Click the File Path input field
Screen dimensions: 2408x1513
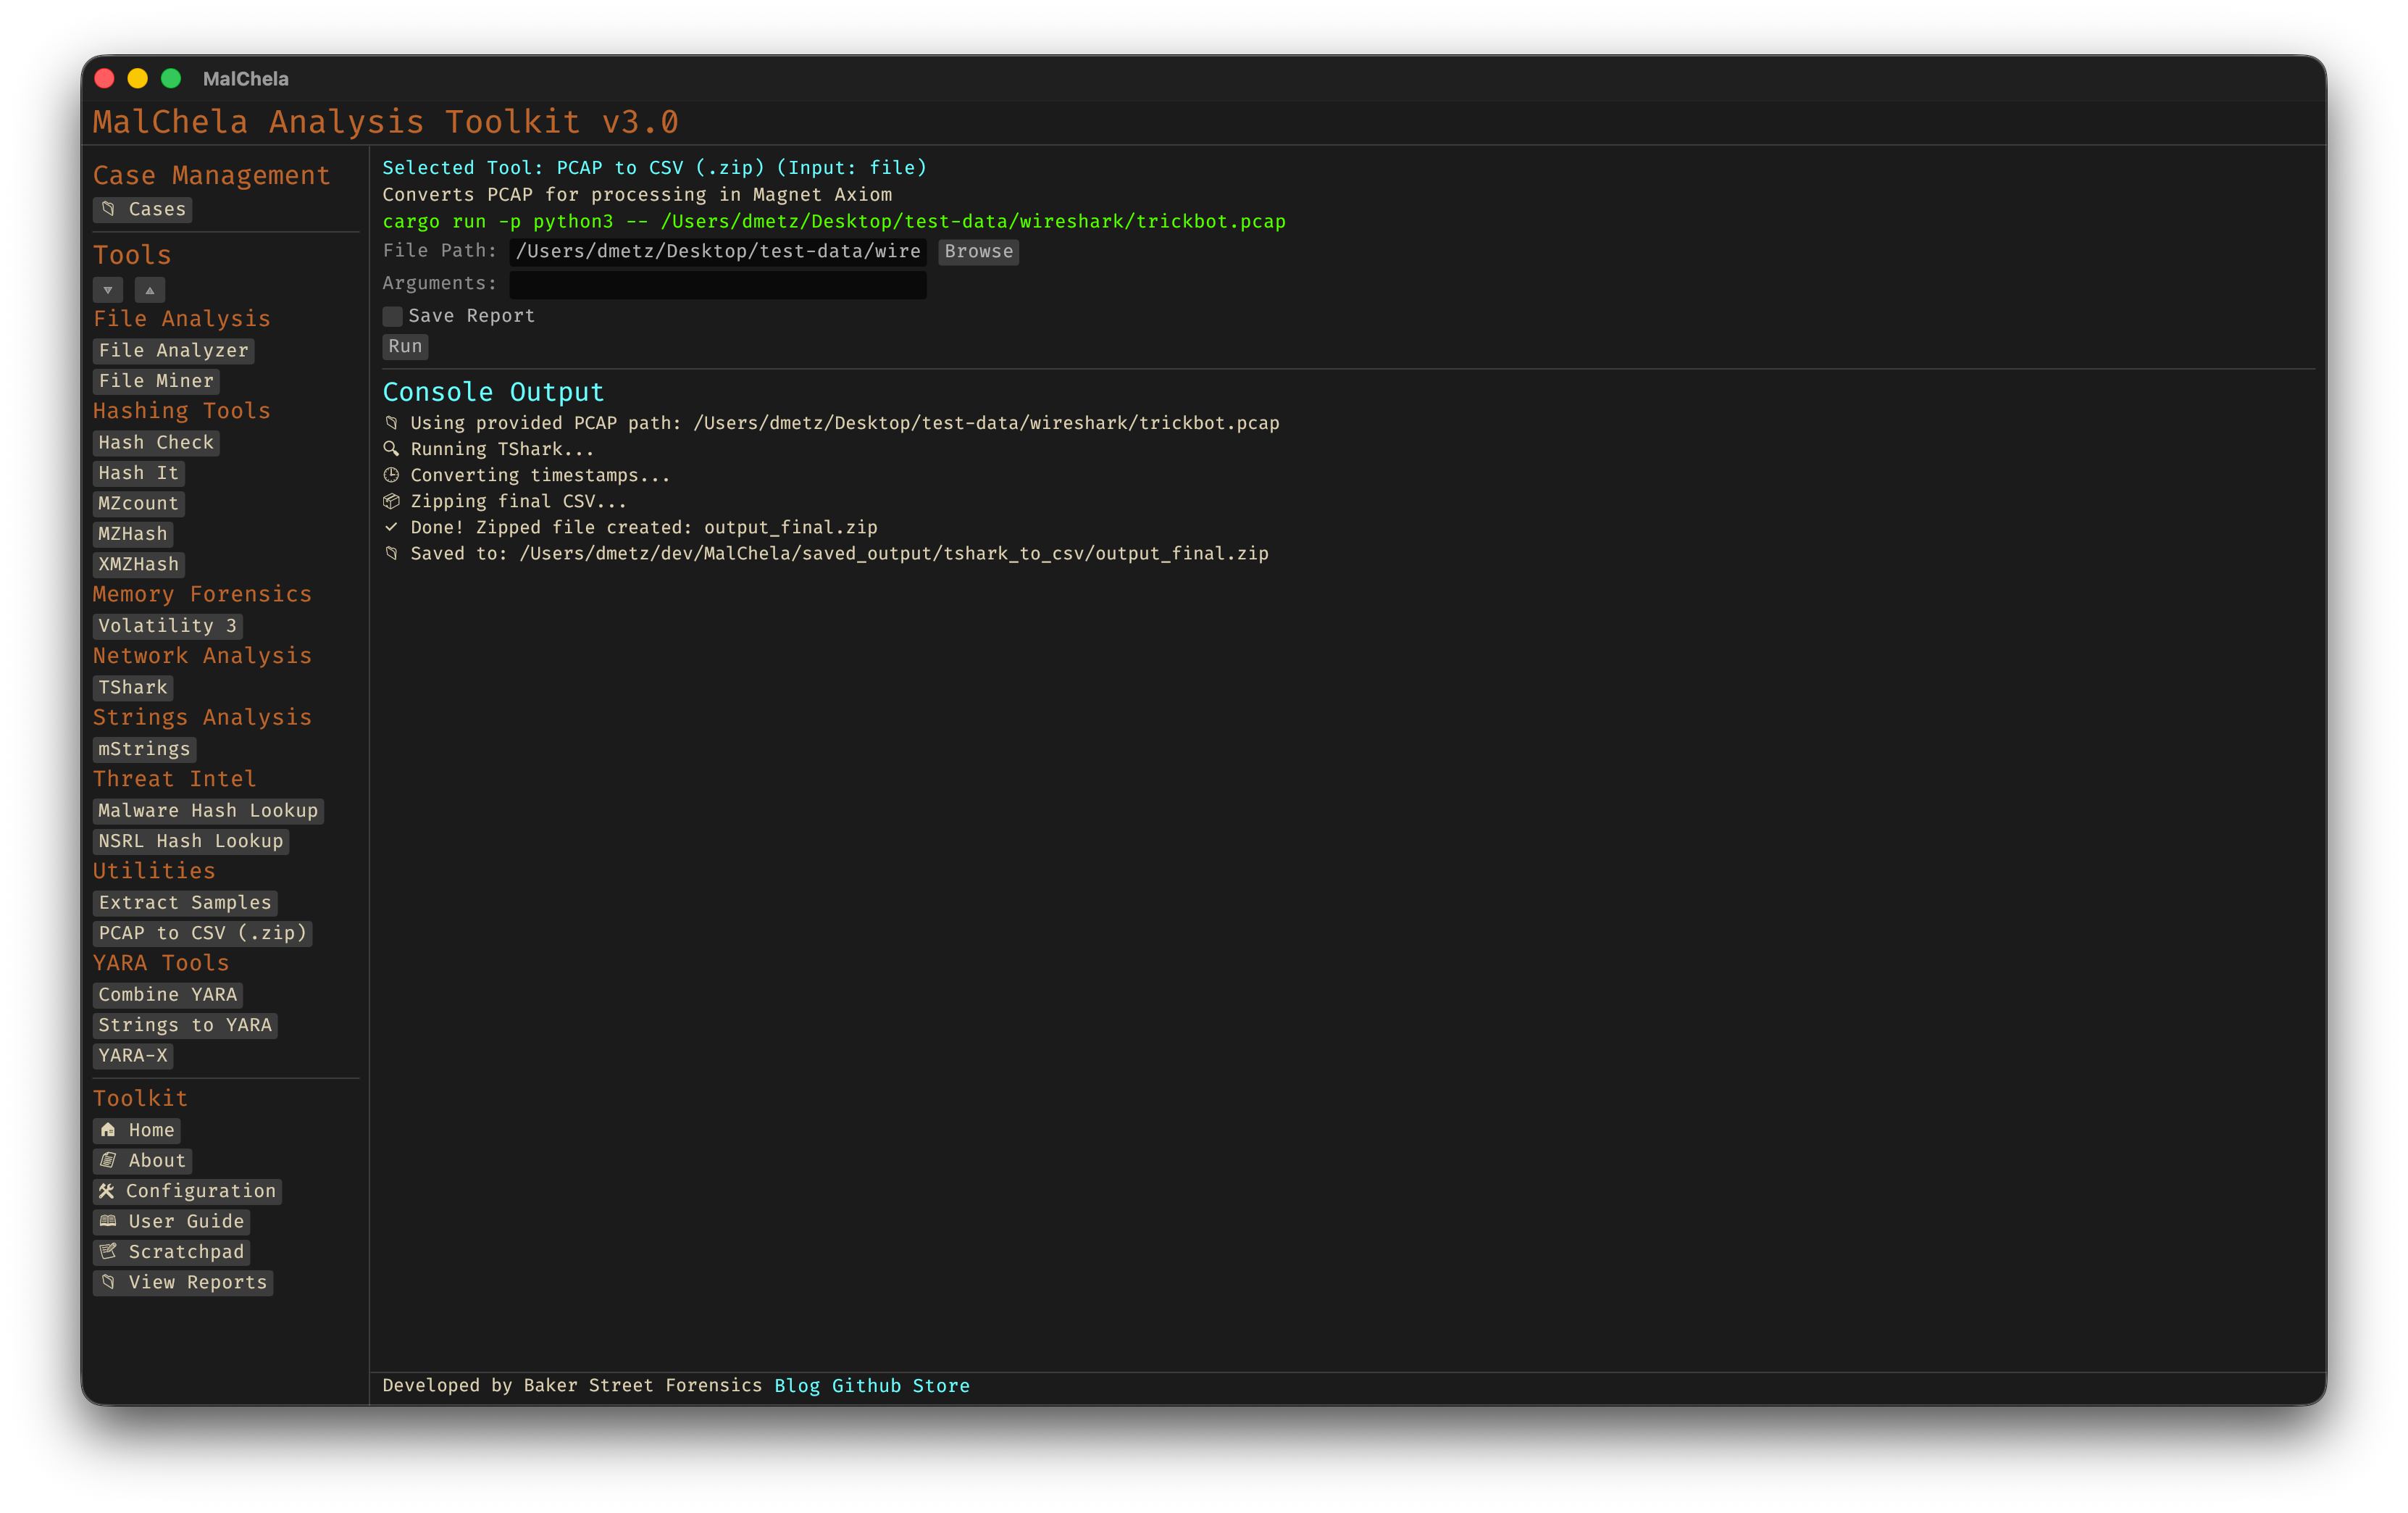[x=718, y=251]
